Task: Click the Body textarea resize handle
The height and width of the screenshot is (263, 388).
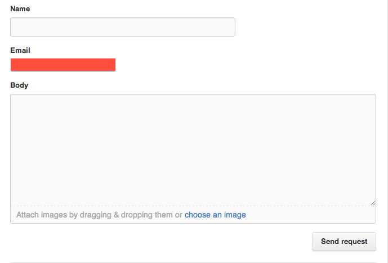Action: click(x=373, y=203)
